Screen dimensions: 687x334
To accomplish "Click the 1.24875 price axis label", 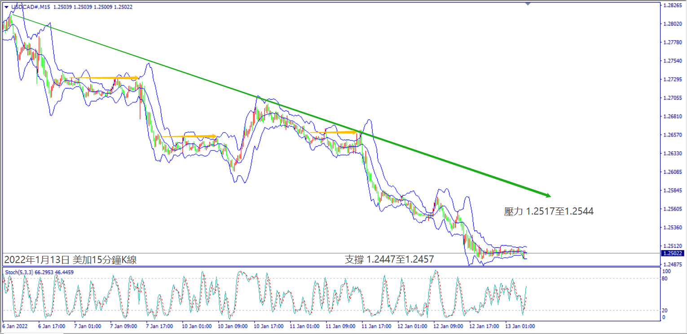I will [x=672, y=264].
